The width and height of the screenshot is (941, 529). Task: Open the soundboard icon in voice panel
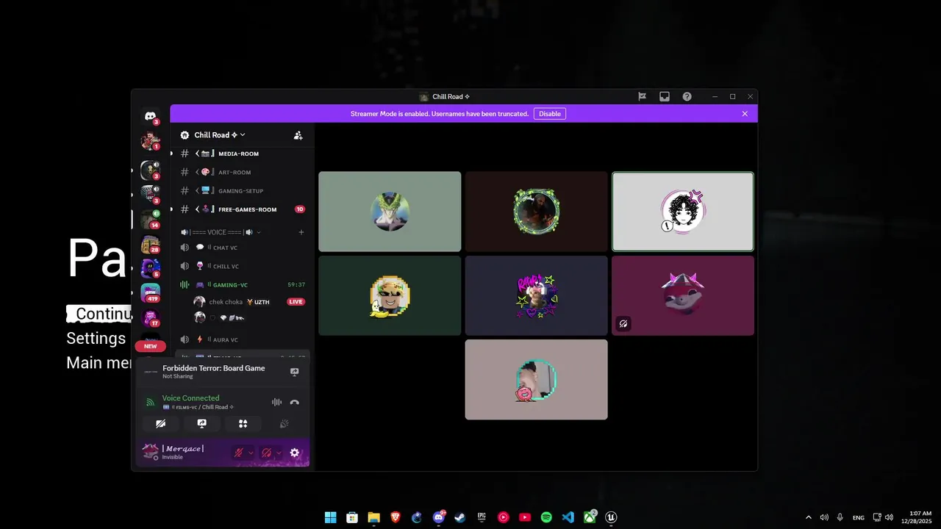pos(284,424)
